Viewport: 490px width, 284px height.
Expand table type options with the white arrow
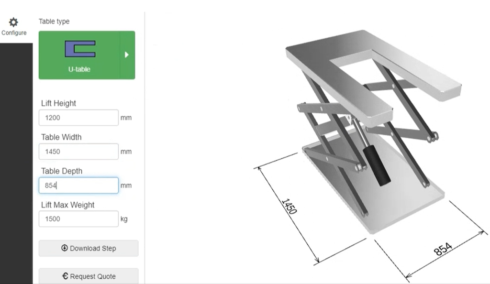click(x=127, y=55)
